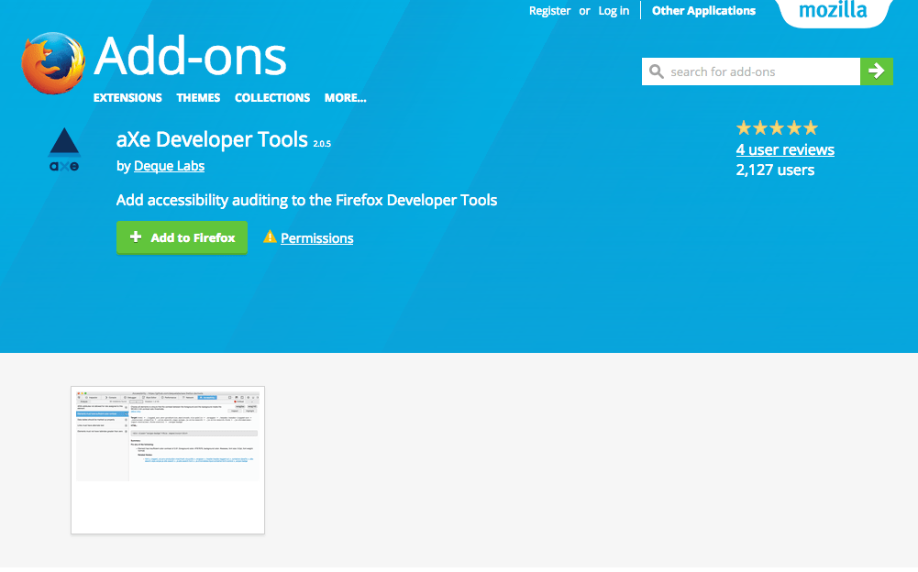Click the 2,127 users text
The height and width of the screenshot is (572, 918).
pos(775,170)
